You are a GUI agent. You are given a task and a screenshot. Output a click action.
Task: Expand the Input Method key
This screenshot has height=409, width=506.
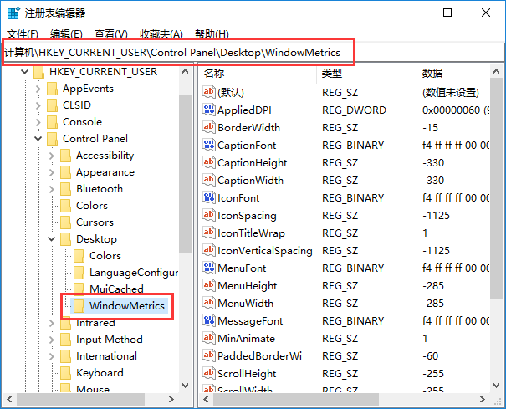(x=52, y=340)
